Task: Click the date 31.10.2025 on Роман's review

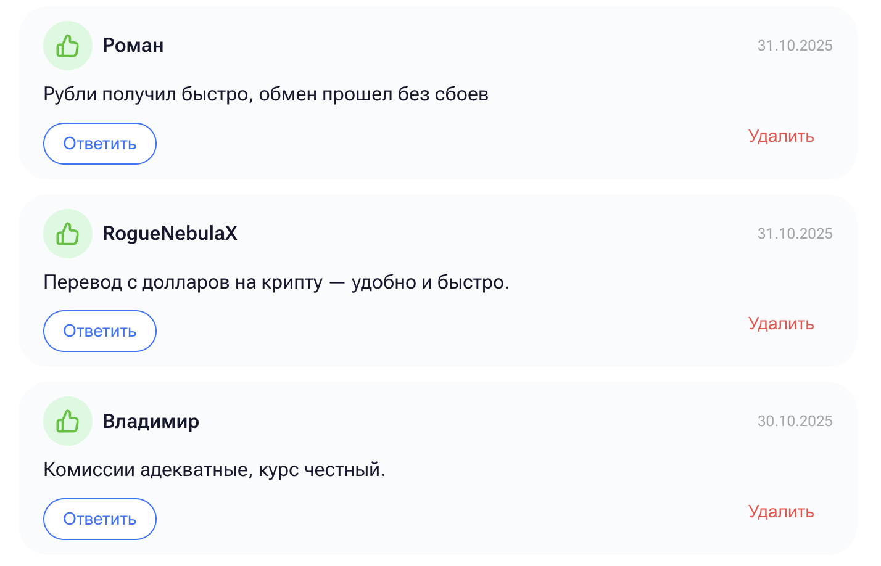Action: coord(795,45)
